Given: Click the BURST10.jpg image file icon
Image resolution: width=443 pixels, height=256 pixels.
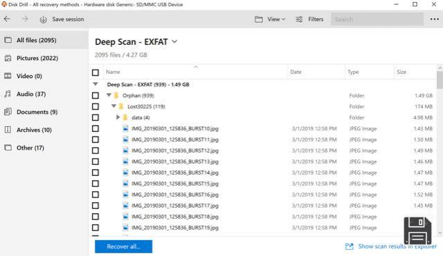Looking at the screenshot, I should coord(125,128).
